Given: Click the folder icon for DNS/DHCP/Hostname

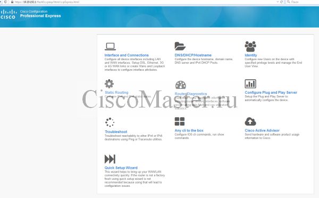Looking at the screenshot, I should pyautogui.click(x=180, y=46).
